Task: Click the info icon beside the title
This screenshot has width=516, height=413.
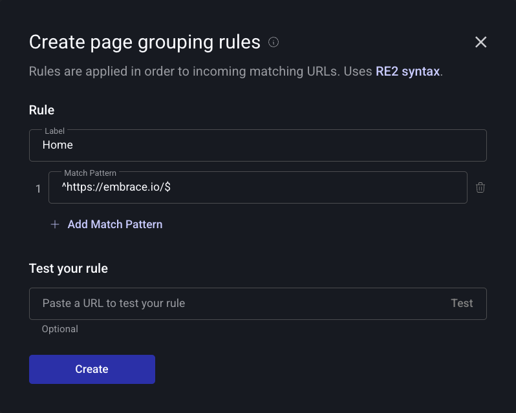Action: (274, 43)
